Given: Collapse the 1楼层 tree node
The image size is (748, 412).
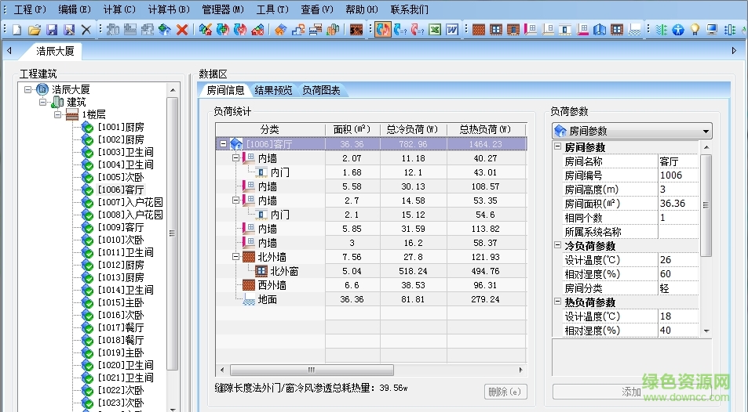Looking at the screenshot, I should coord(57,114).
